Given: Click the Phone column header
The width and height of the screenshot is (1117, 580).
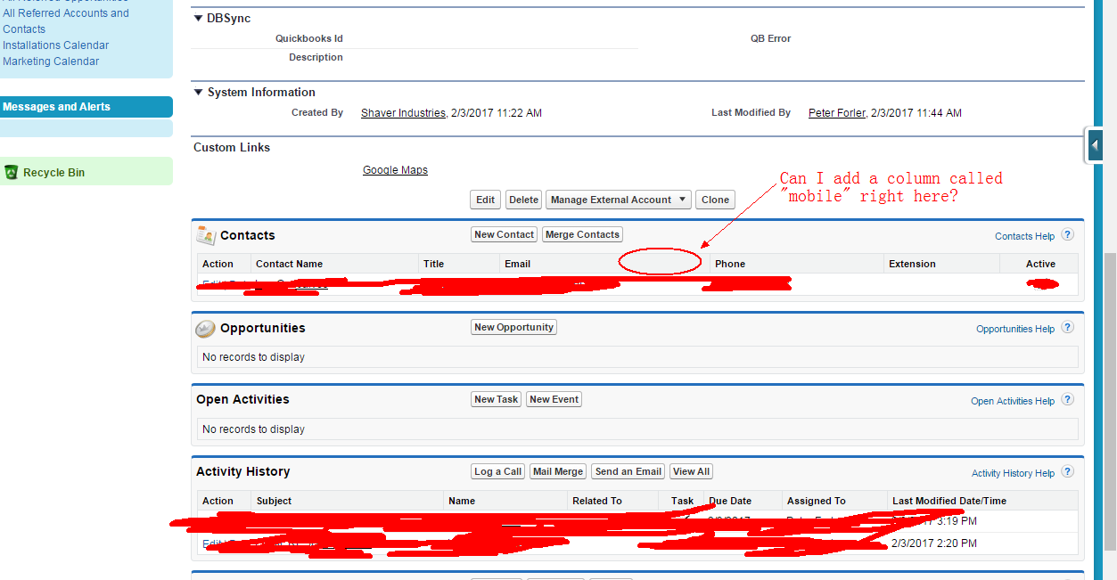Looking at the screenshot, I should [x=729, y=264].
